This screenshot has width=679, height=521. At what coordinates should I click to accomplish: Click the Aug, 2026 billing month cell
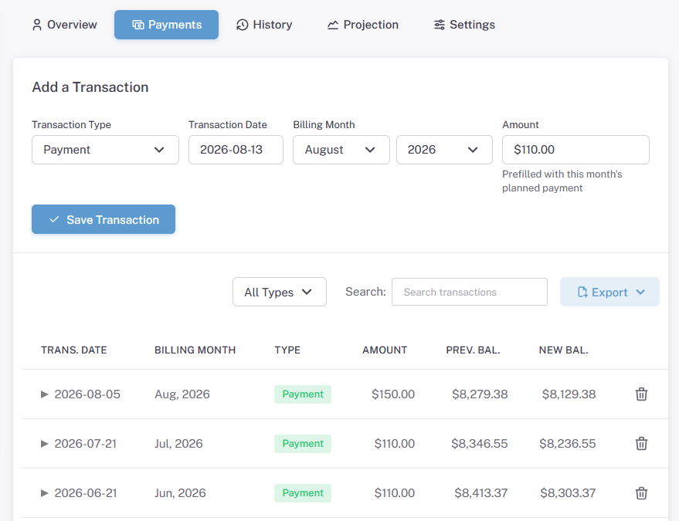[x=182, y=394]
